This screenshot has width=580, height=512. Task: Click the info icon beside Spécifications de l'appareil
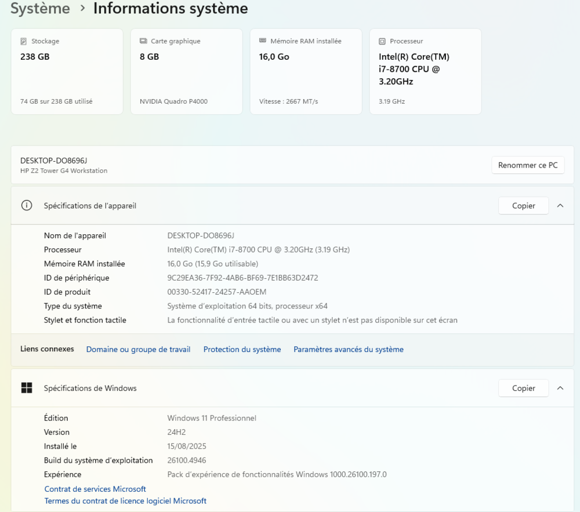26,205
